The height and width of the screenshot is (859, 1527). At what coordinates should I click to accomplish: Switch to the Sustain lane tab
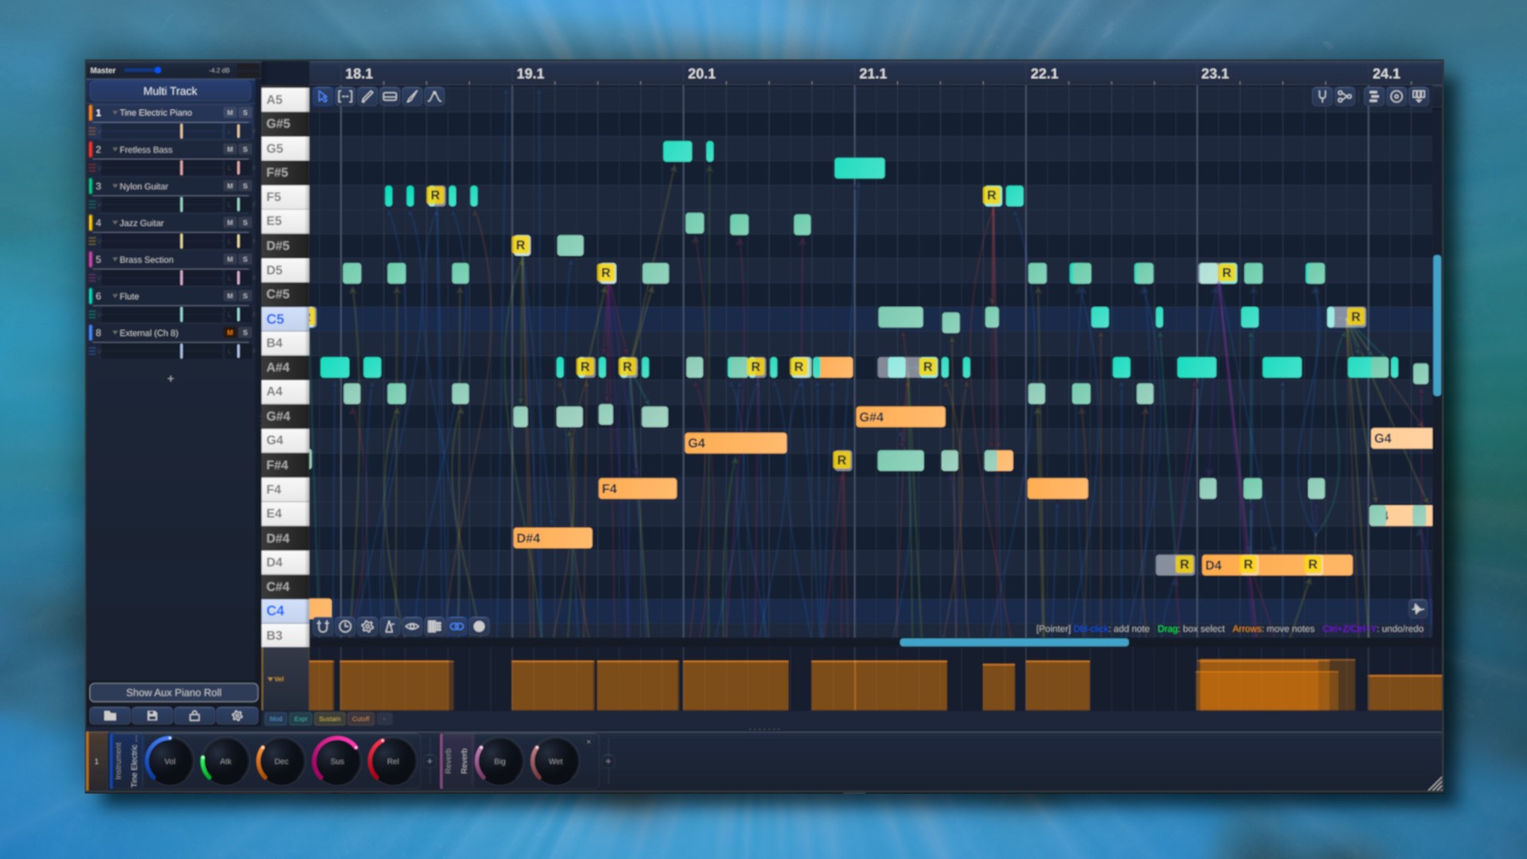pyautogui.click(x=329, y=719)
